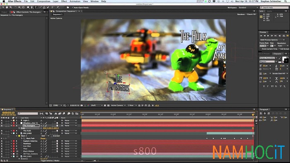Open the RAM Preview Options dropdown

click(x=272, y=40)
